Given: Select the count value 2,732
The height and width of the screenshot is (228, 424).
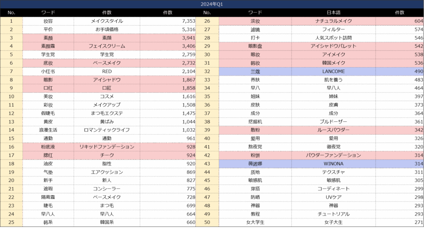Looking at the screenshot, I should 188,63.
